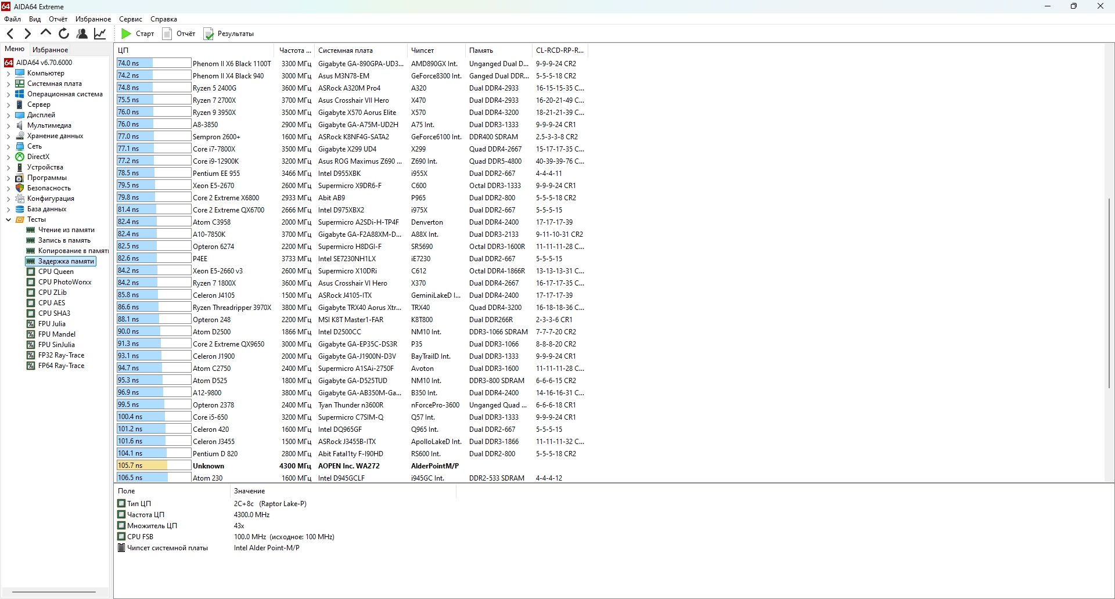
Task: Select the Дисплей monitor icon
Action: tap(20, 115)
